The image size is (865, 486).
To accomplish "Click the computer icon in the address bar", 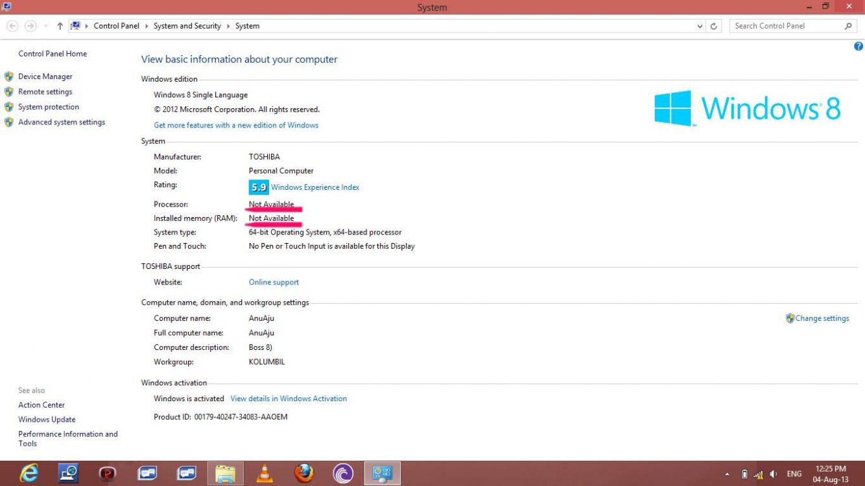I will pyautogui.click(x=75, y=26).
